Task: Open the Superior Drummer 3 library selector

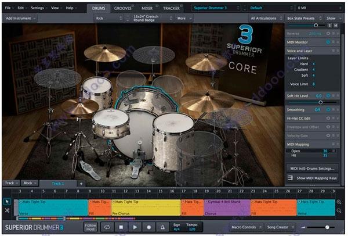Action: (x=216, y=8)
